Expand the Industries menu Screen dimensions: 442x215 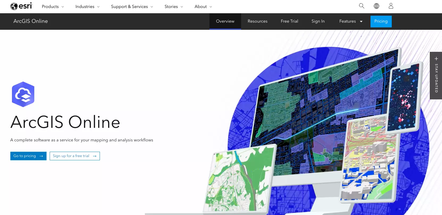[87, 7]
